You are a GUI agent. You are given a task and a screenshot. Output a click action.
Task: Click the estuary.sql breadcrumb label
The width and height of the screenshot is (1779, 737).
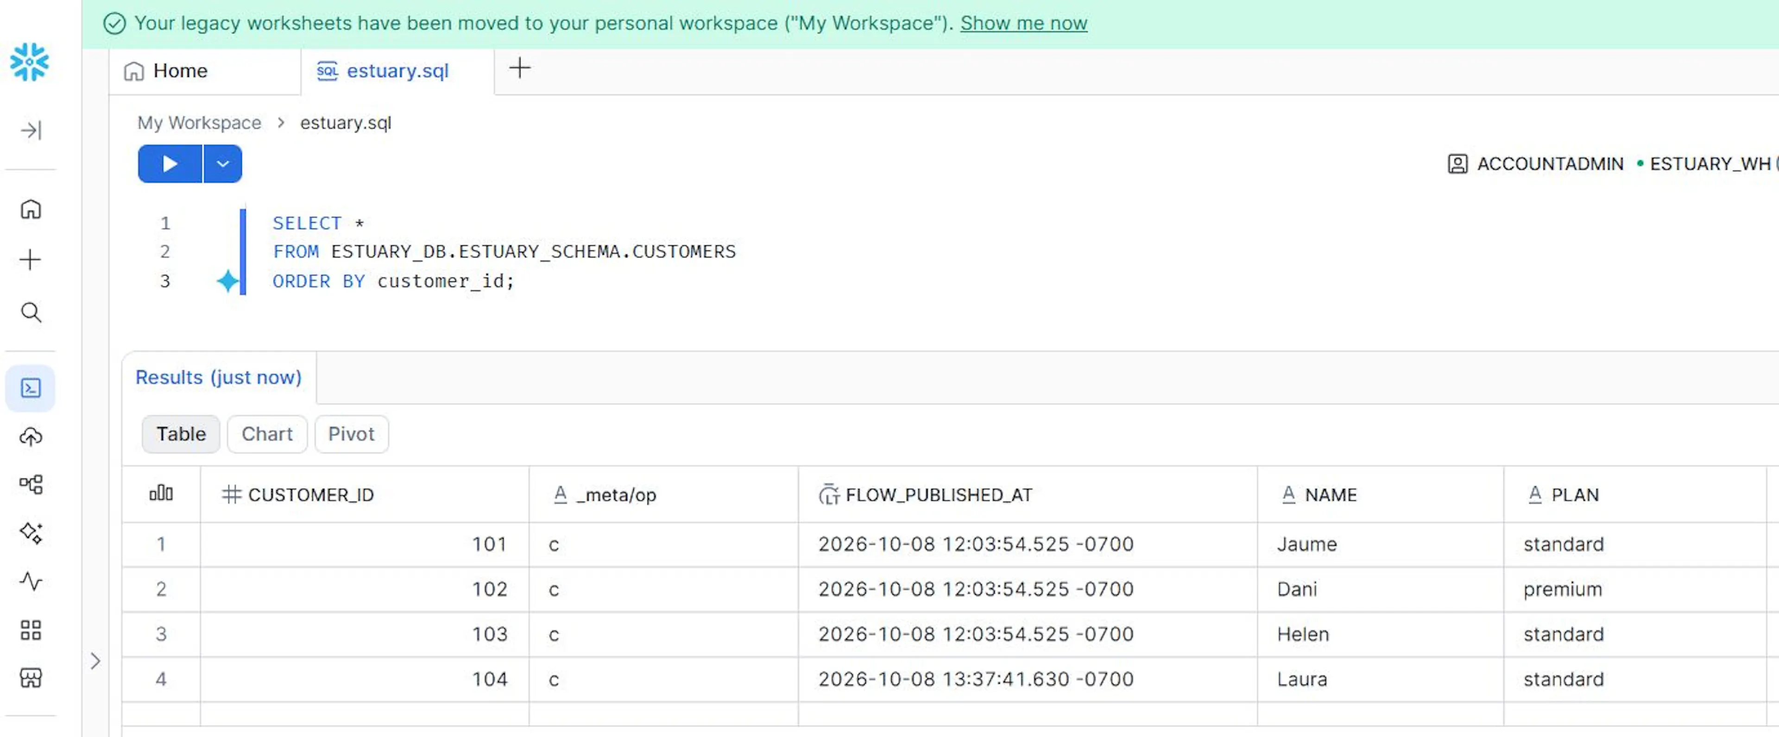point(345,122)
